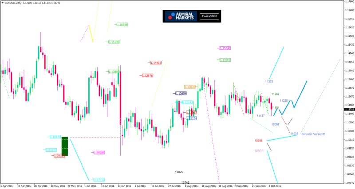Image resolution: width=355 pixels, height=189 pixels.
Task: Click the pink 10929 text label
Action: pyautogui.click(x=259, y=151)
